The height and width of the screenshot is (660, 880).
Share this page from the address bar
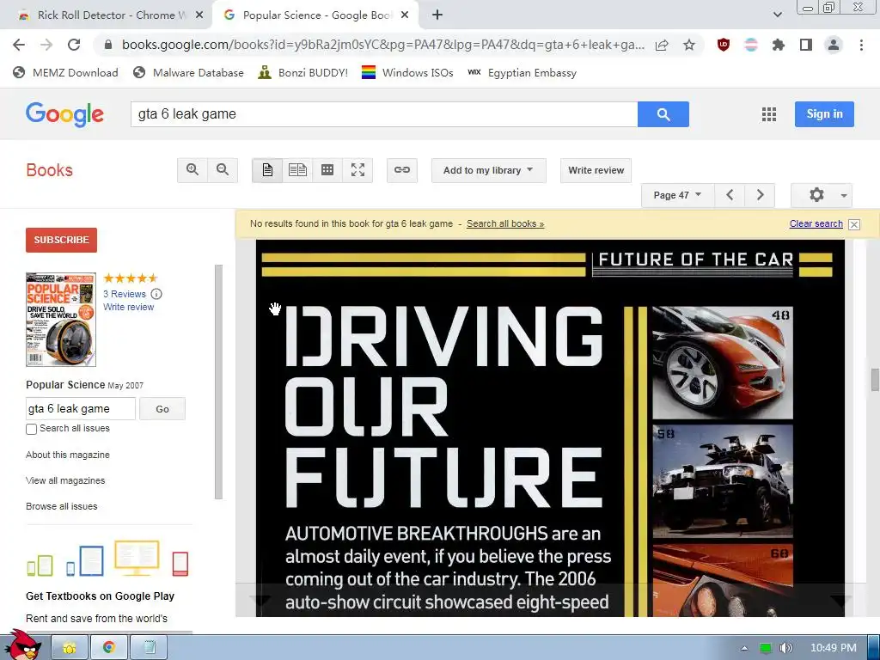[x=662, y=45]
